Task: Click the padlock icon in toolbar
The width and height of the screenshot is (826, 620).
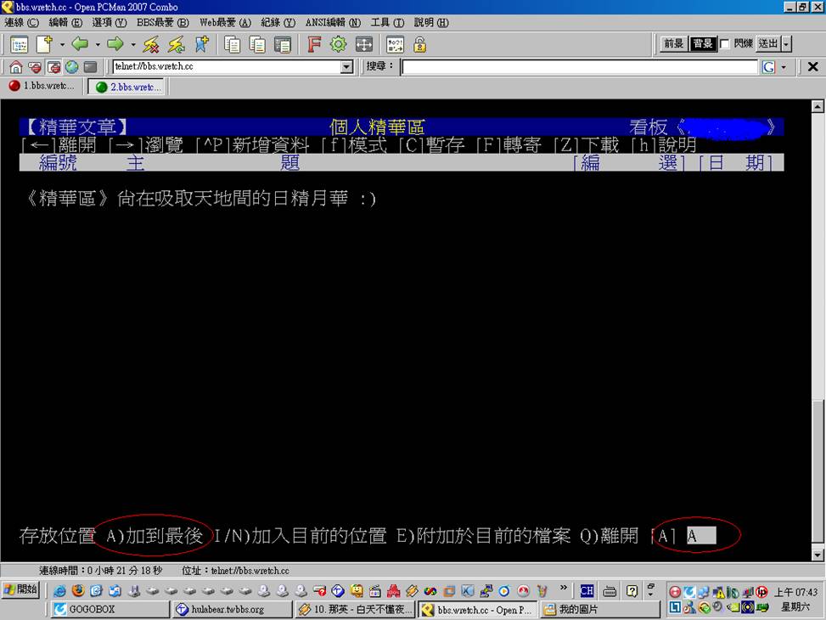Action: [419, 44]
